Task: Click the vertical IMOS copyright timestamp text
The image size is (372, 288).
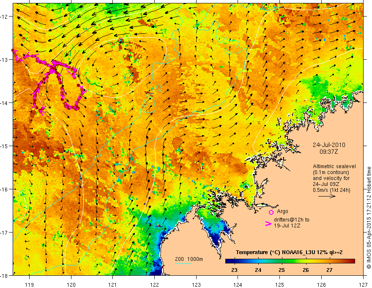Action: point(369,218)
